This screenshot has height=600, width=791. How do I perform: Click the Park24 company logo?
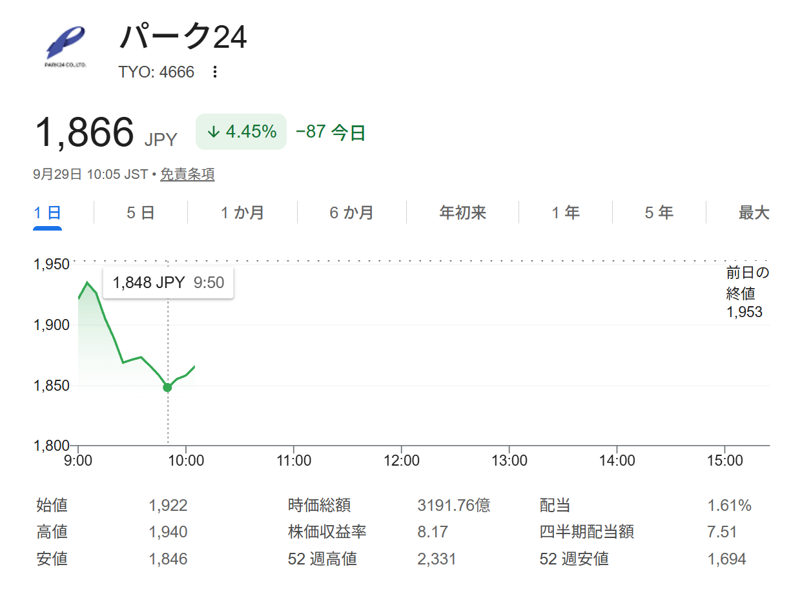67,47
